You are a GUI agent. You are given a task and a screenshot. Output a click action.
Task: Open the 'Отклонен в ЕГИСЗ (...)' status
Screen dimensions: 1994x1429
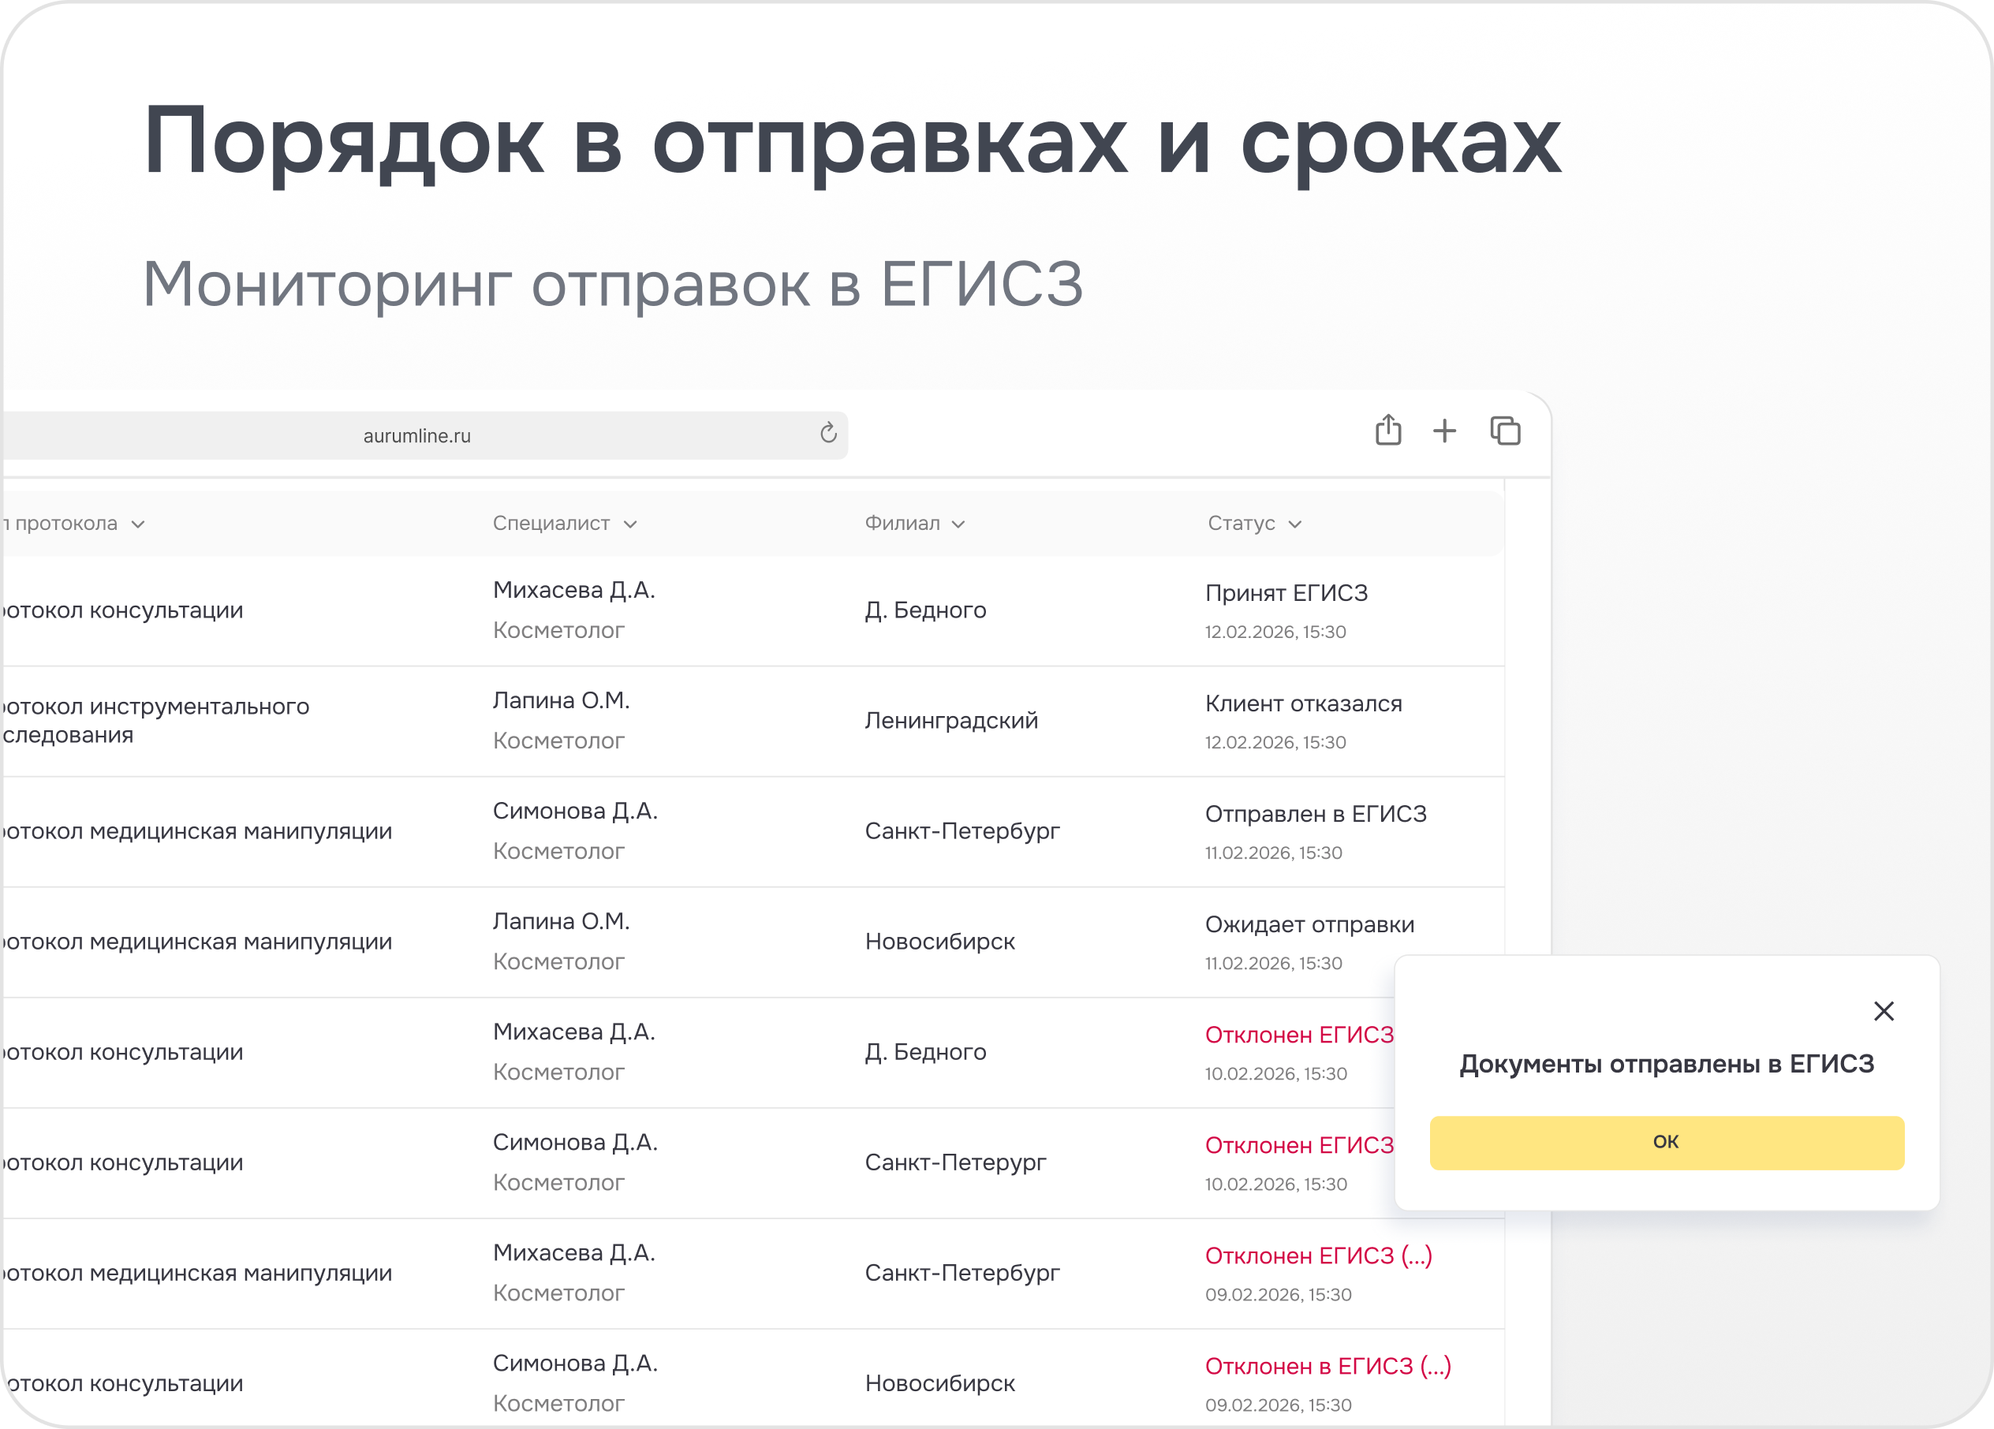click(1327, 1367)
